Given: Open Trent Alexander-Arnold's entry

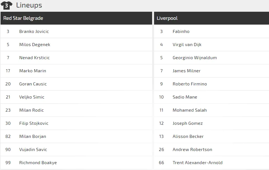Looking at the screenshot, I should point(197,163).
